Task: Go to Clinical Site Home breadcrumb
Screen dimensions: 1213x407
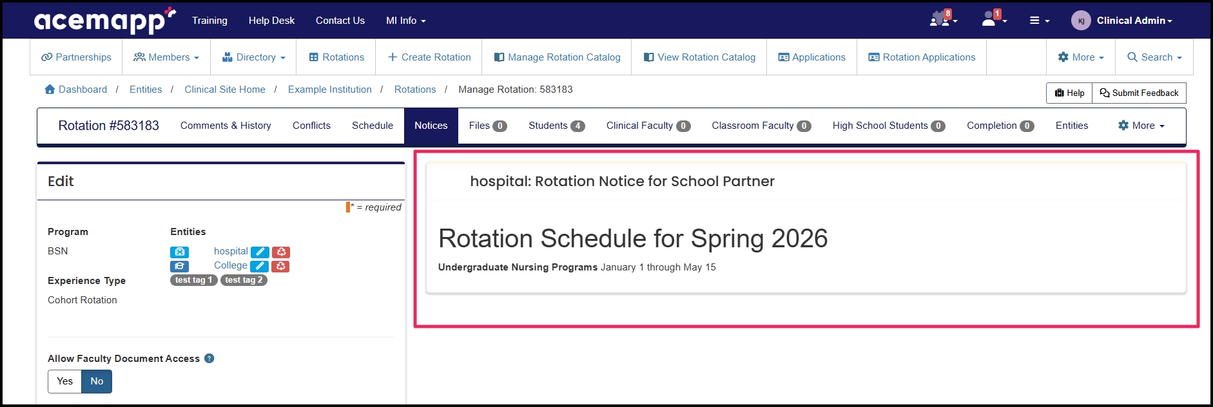Action: click(225, 90)
